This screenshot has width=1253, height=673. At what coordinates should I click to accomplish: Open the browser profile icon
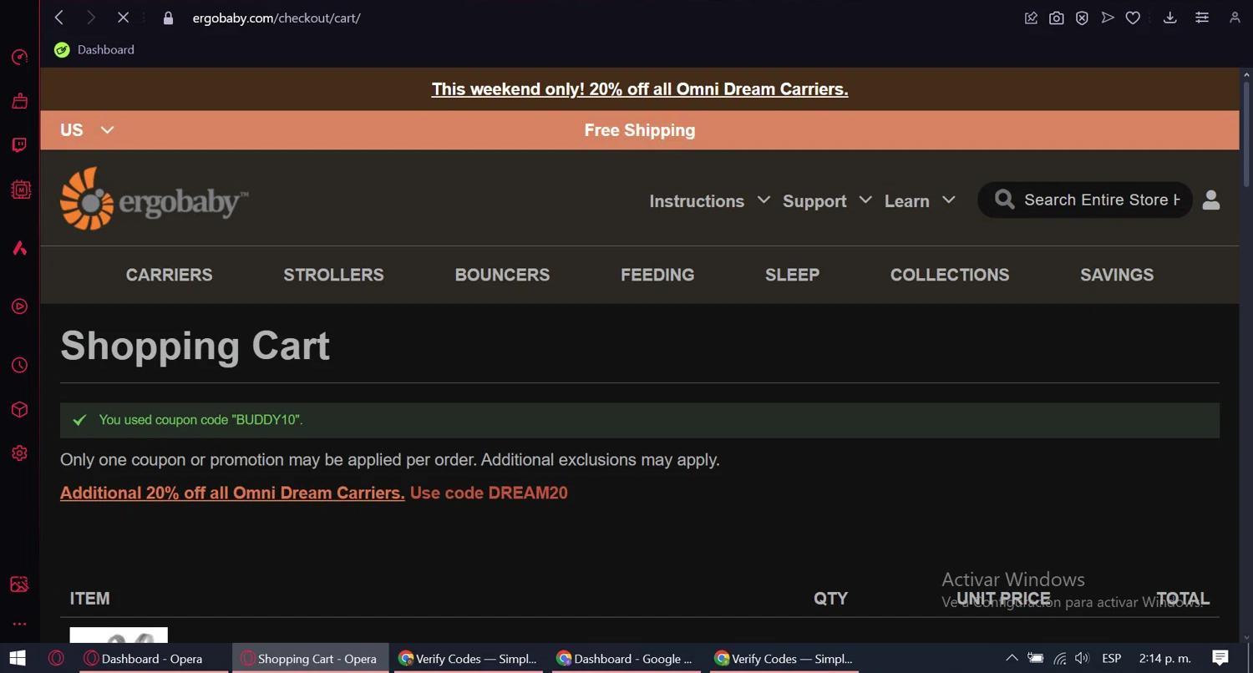click(1235, 18)
